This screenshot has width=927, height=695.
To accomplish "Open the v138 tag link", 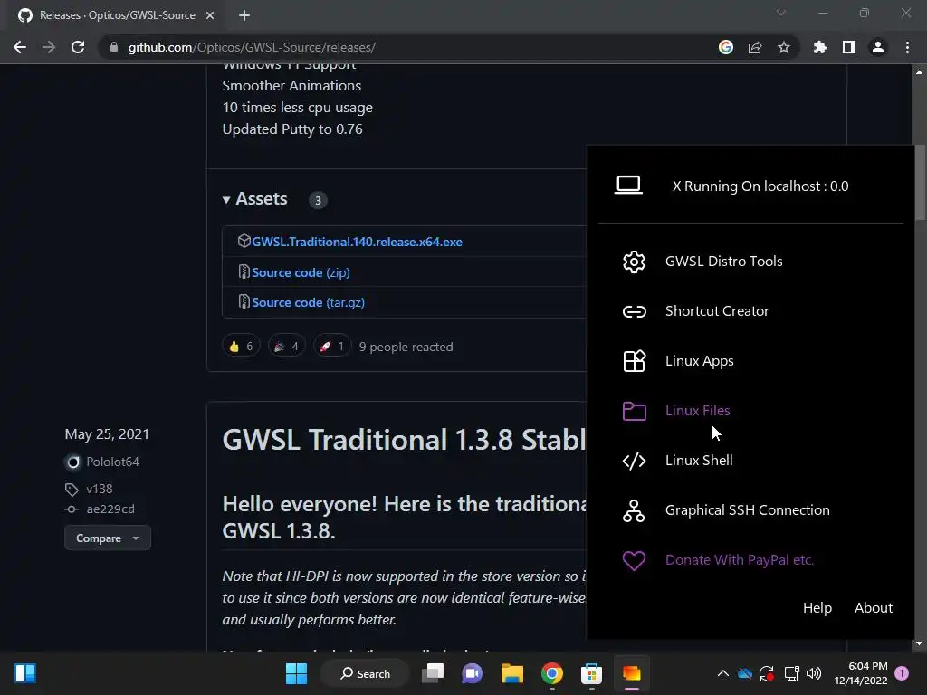I will coord(100,490).
